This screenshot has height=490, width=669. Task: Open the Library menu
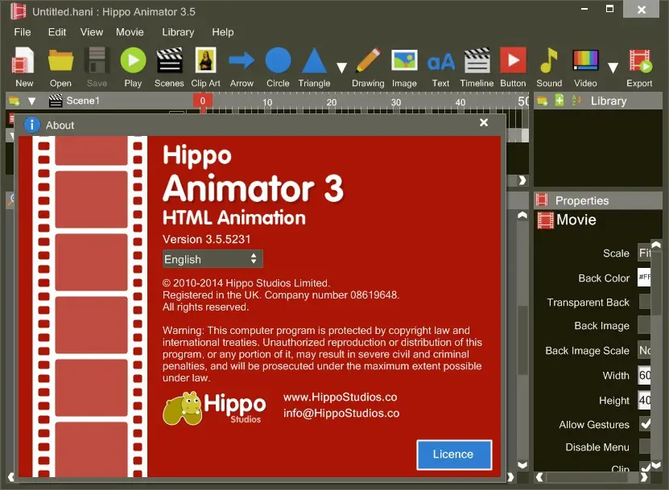point(178,32)
